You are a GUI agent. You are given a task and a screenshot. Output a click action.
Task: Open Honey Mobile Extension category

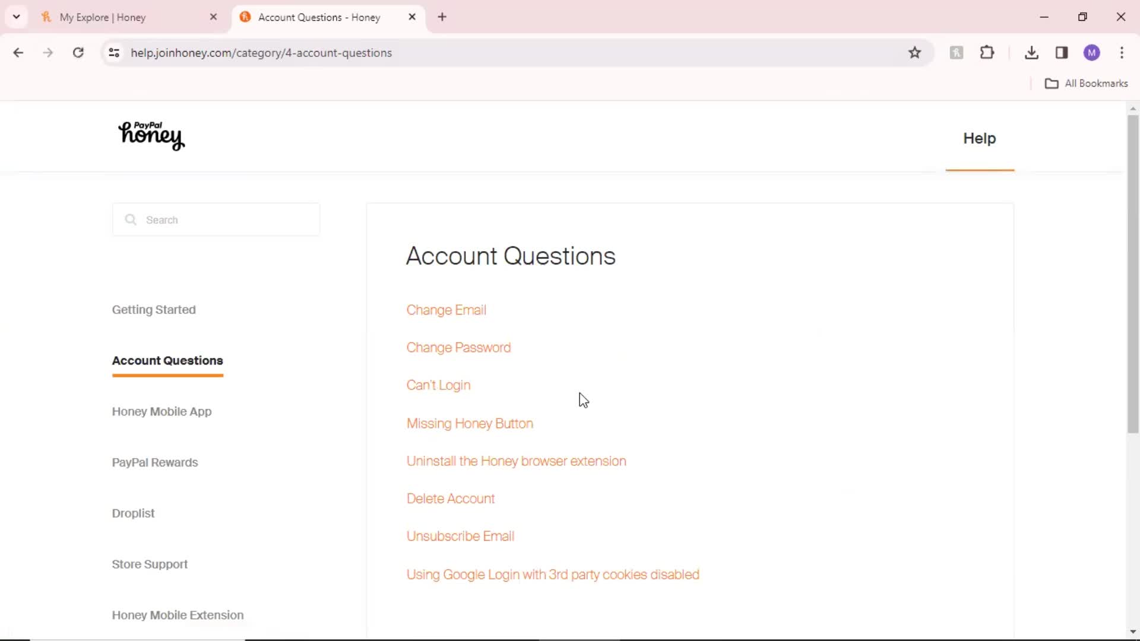178,615
